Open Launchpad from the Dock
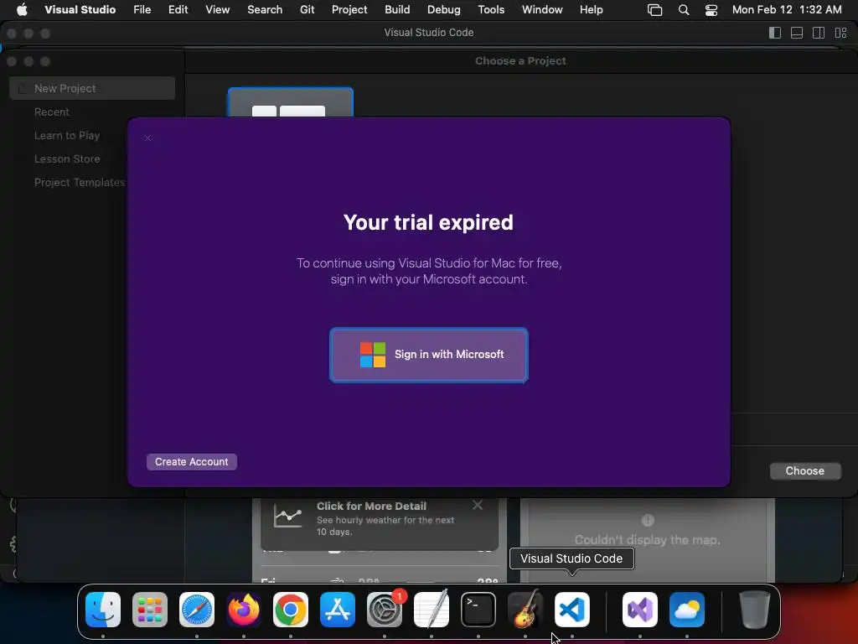Image resolution: width=858 pixels, height=644 pixels. (x=149, y=610)
